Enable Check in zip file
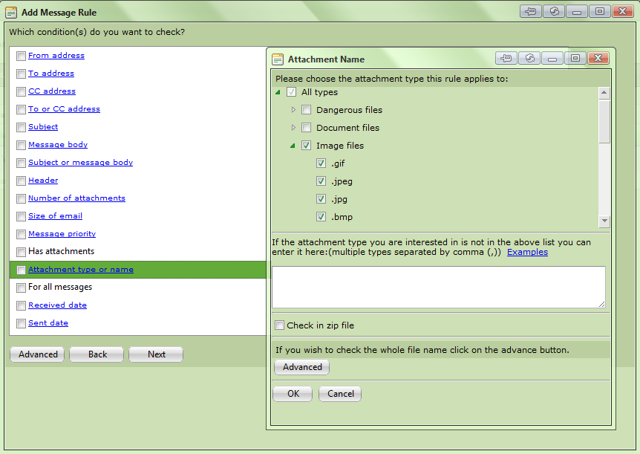 pos(279,325)
